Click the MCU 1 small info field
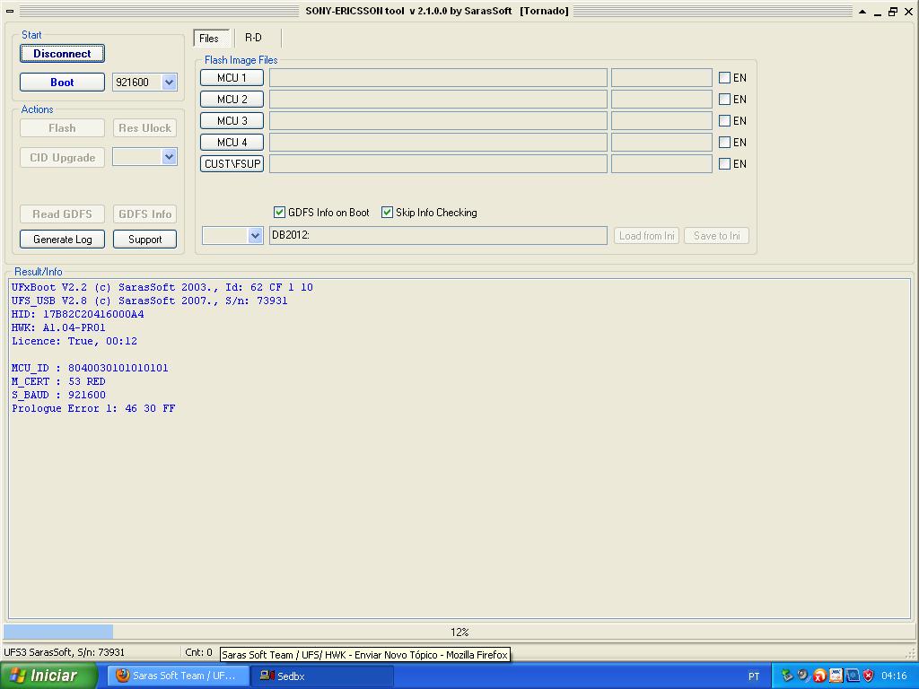 click(x=661, y=77)
